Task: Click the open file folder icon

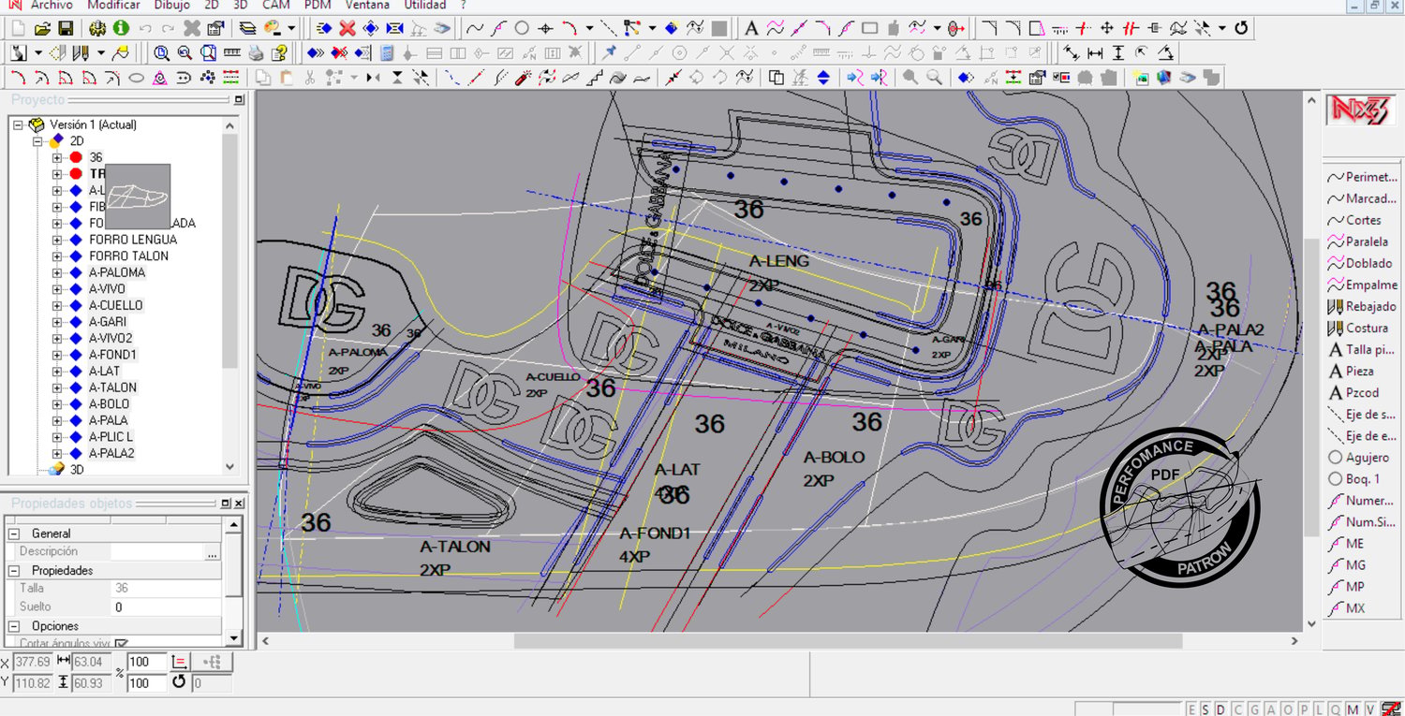Action: [x=42, y=28]
